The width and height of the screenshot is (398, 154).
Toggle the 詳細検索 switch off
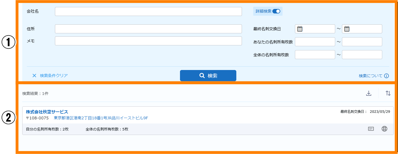click(276, 11)
